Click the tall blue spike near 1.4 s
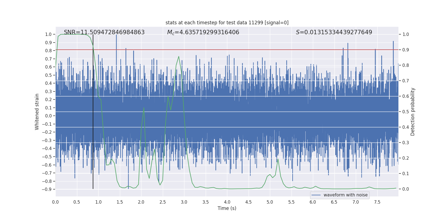 [x=116, y=55]
